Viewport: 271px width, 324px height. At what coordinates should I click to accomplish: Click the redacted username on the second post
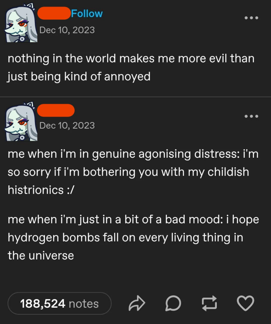point(56,110)
